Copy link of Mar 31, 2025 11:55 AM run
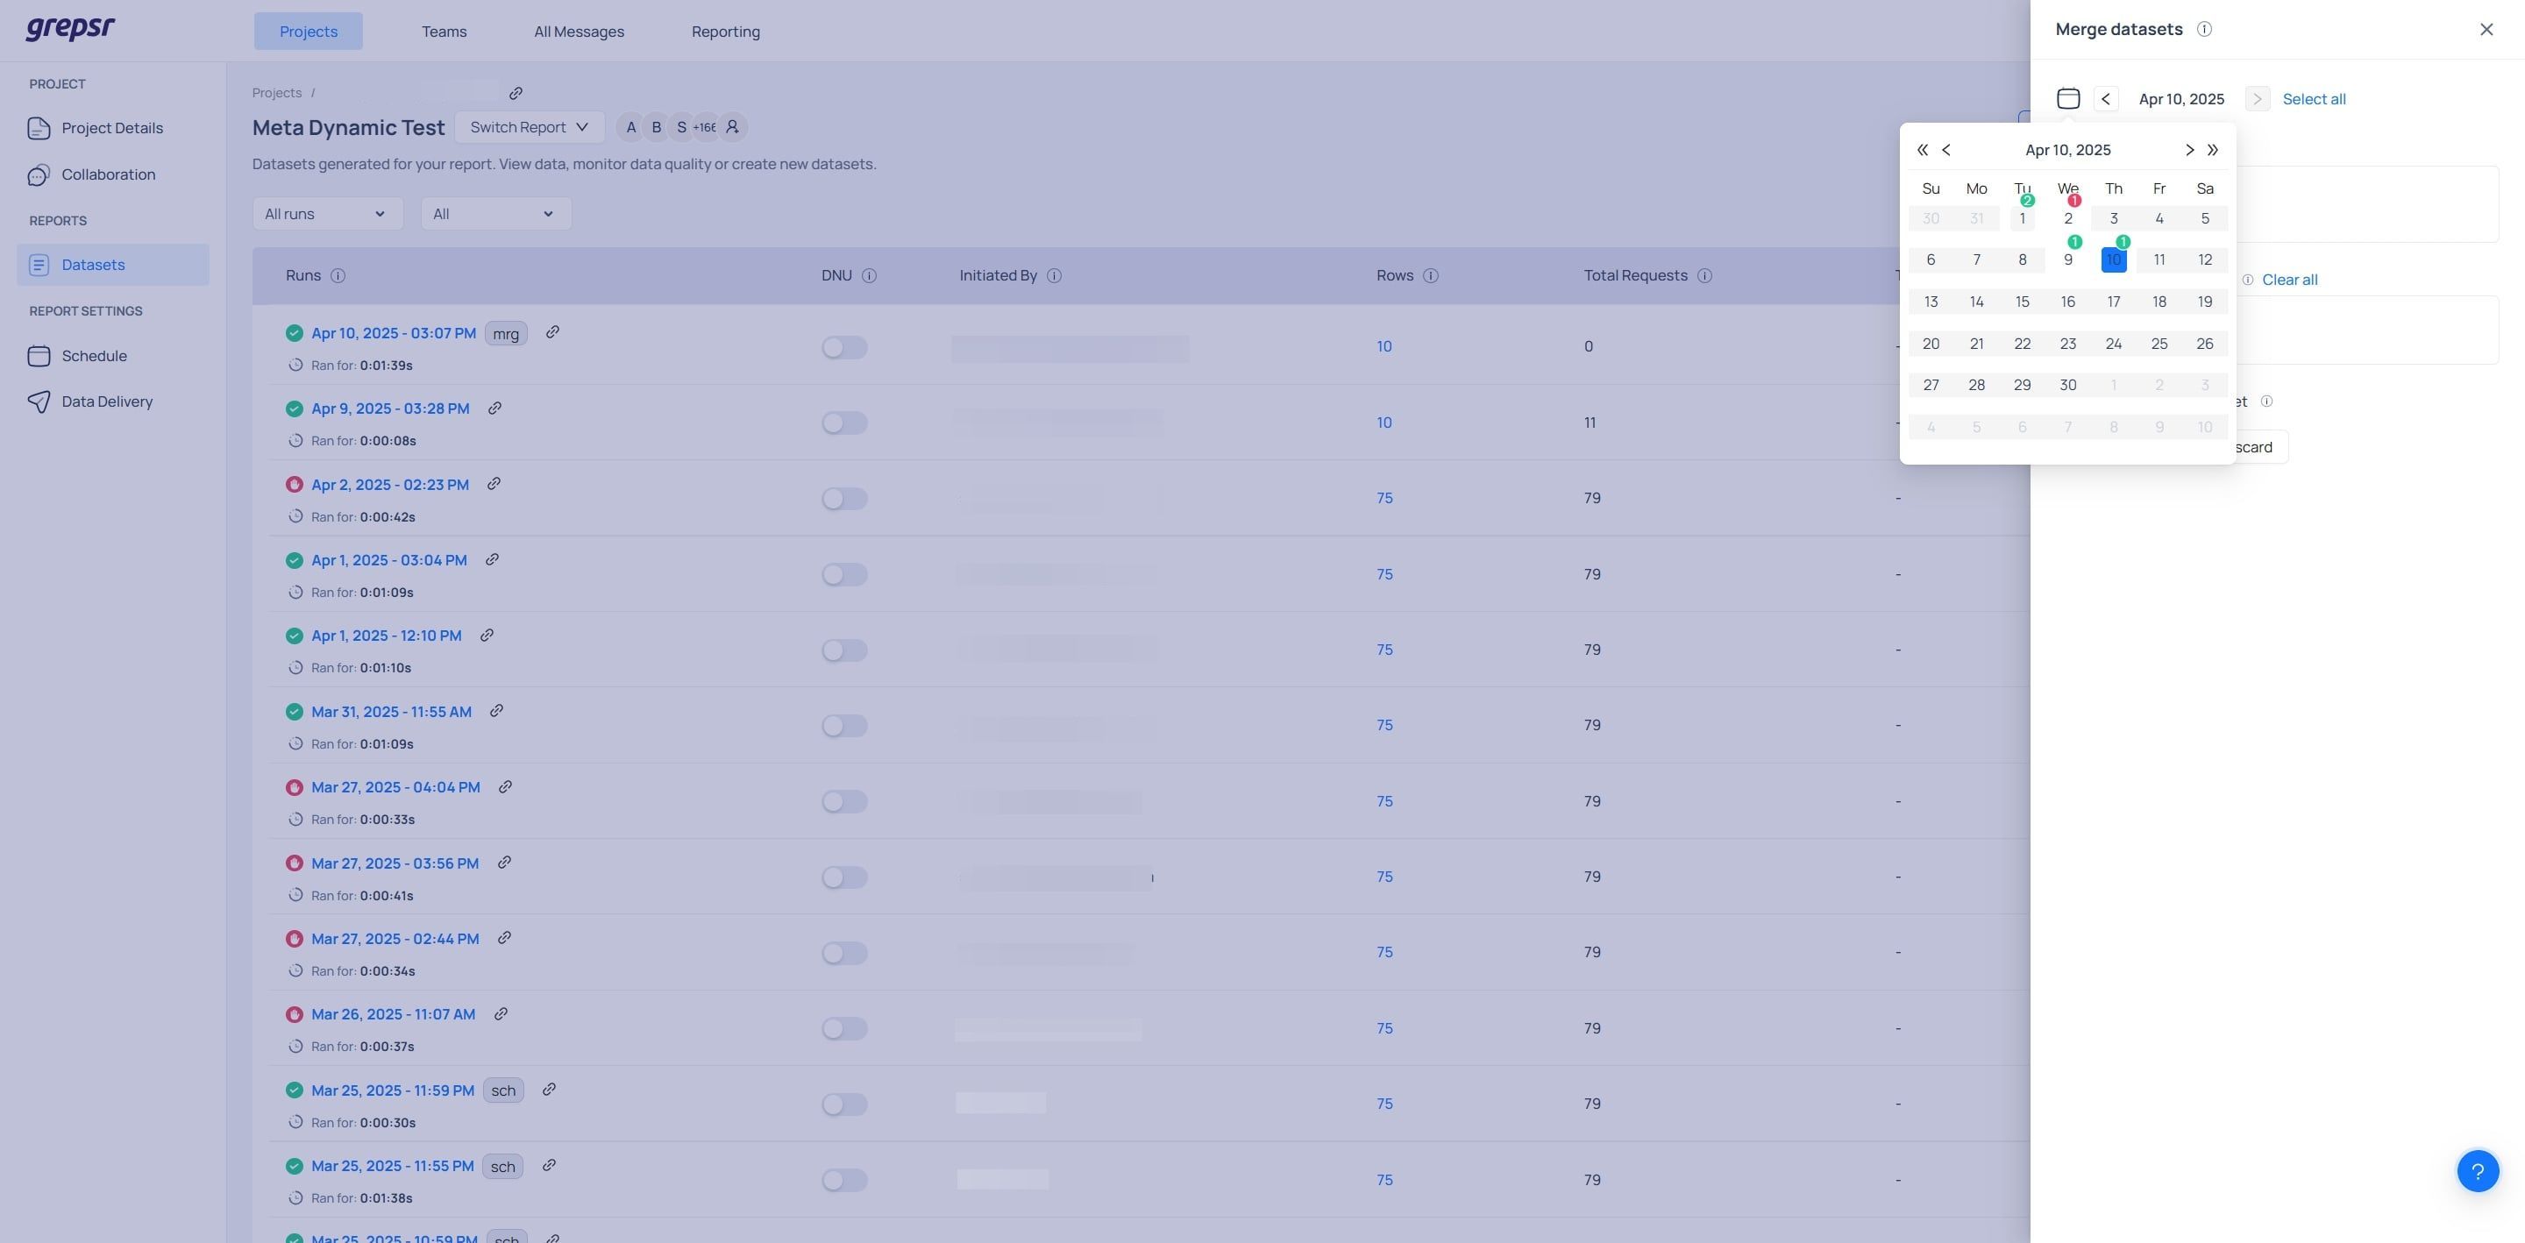 coord(497,711)
